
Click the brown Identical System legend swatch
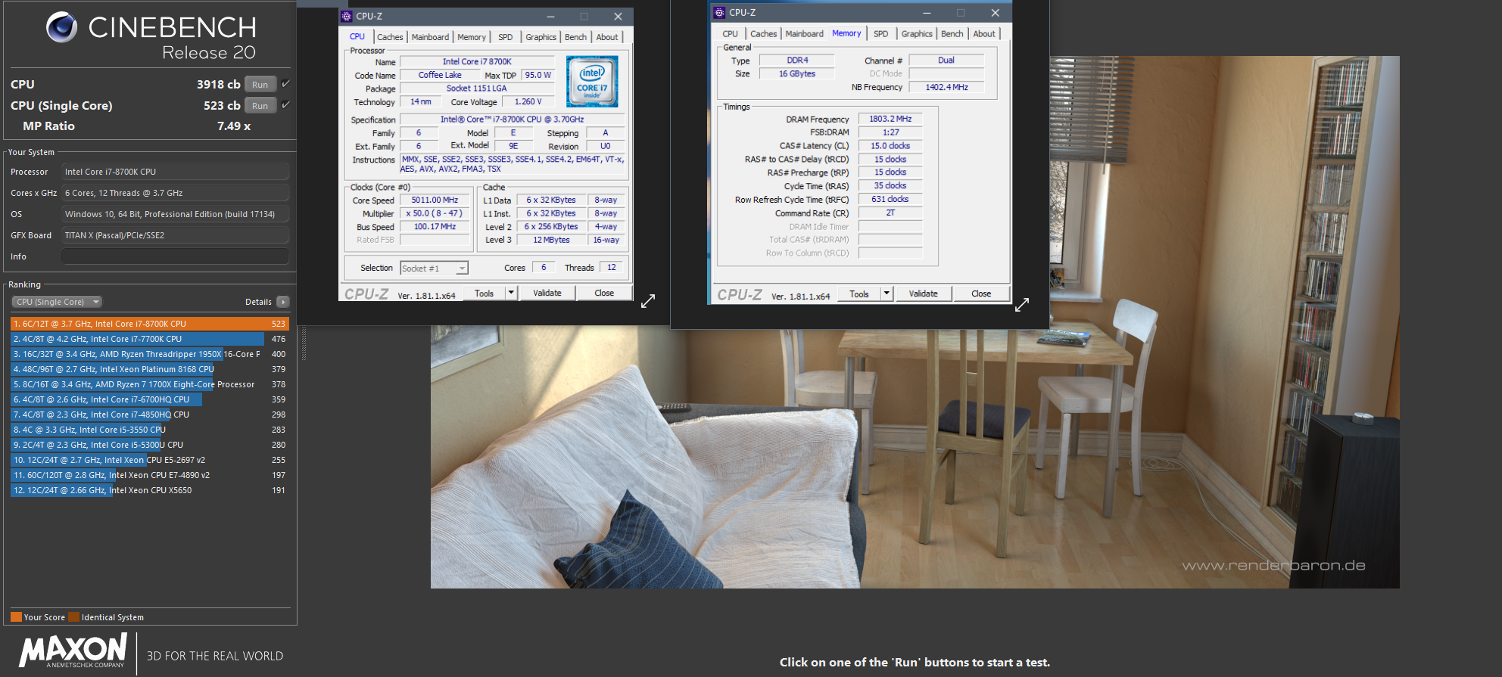(x=73, y=616)
